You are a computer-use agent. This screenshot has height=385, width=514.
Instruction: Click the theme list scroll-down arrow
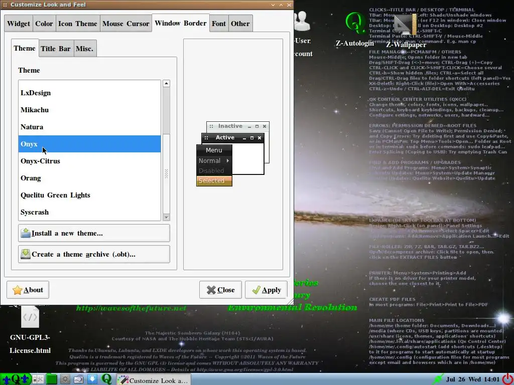(166, 217)
